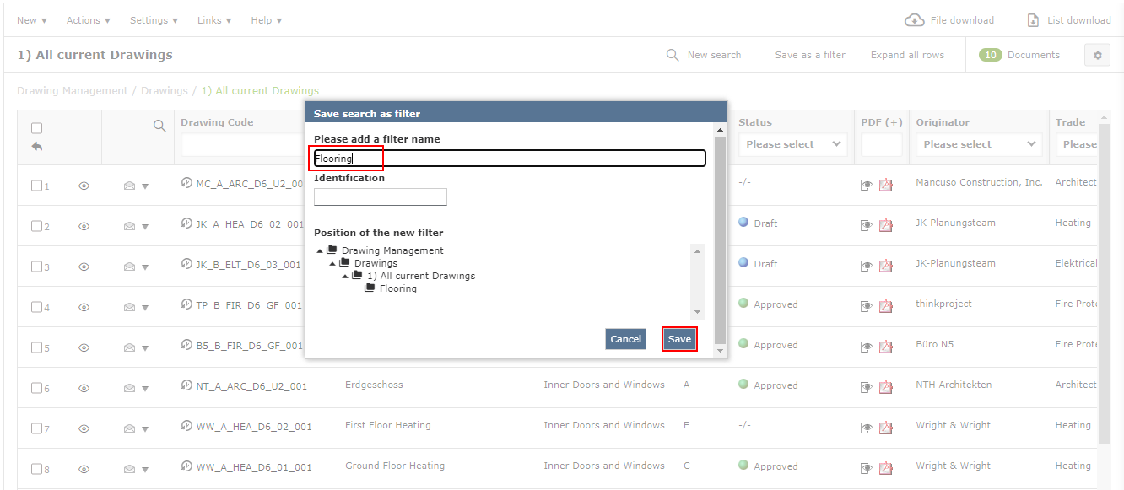
Task: Click the back arrow icon below header checkbox
Action: pos(37,146)
